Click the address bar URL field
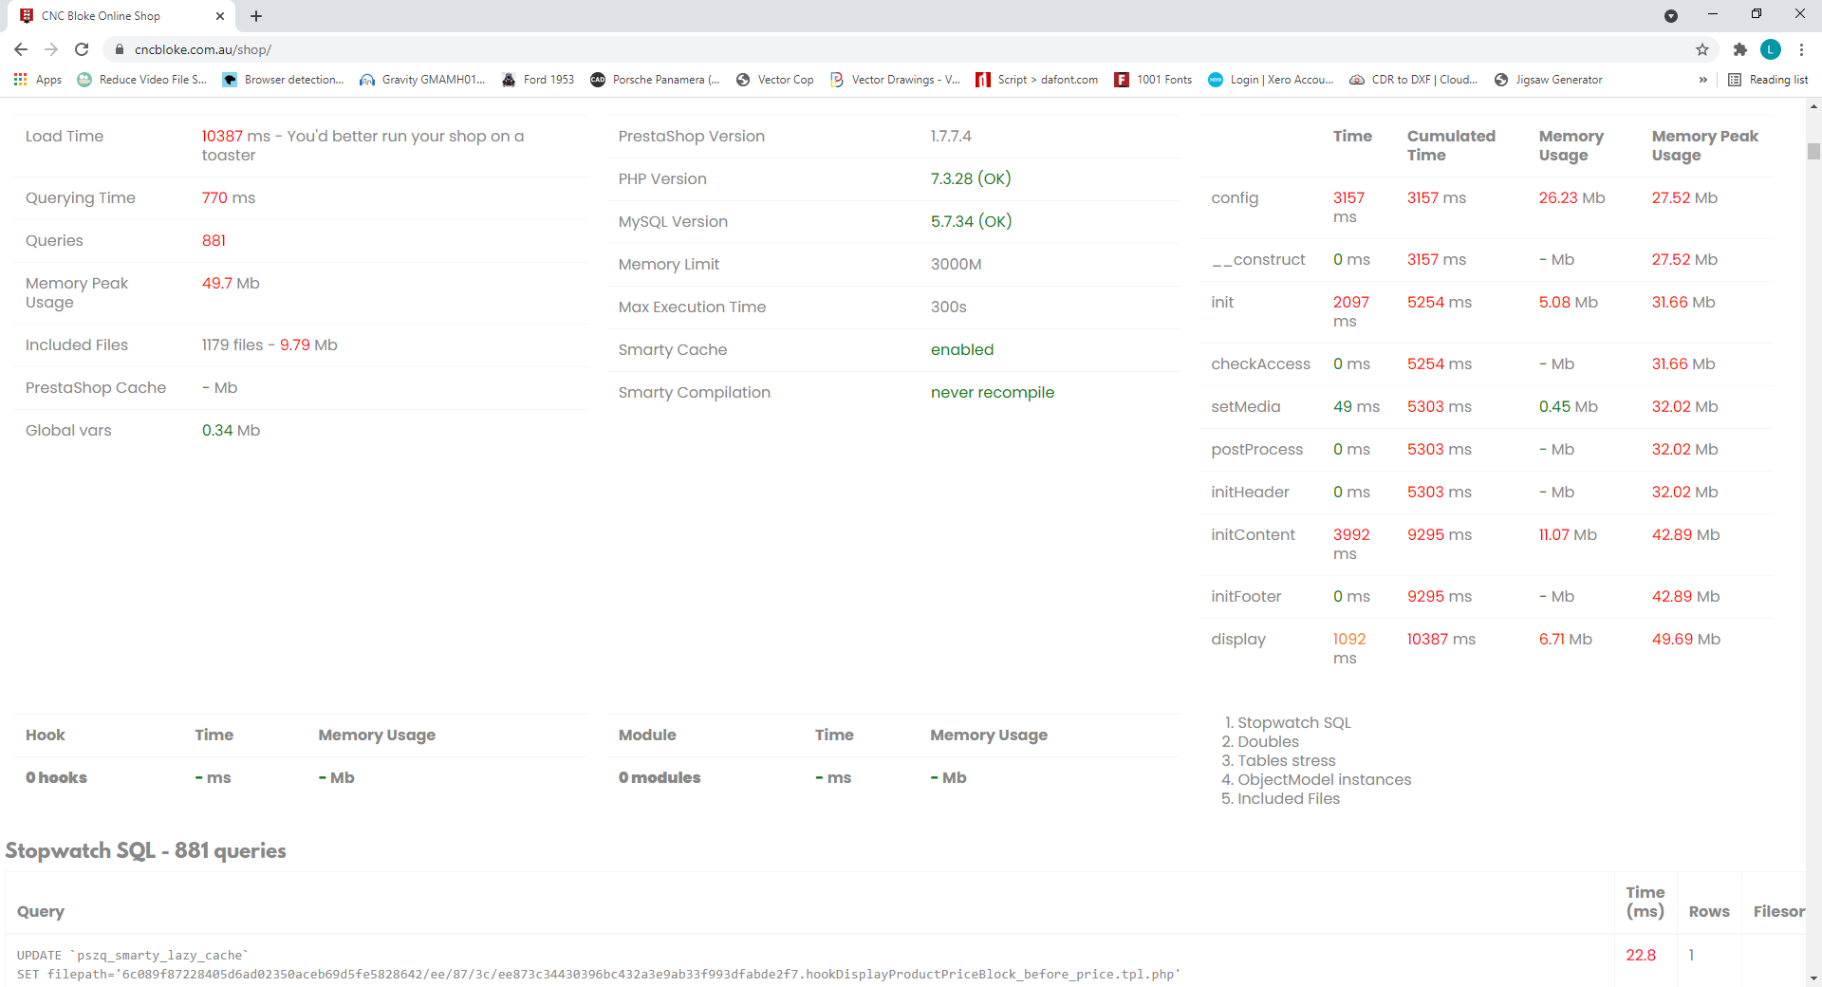The width and height of the screenshot is (1822, 987). [x=902, y=49]
